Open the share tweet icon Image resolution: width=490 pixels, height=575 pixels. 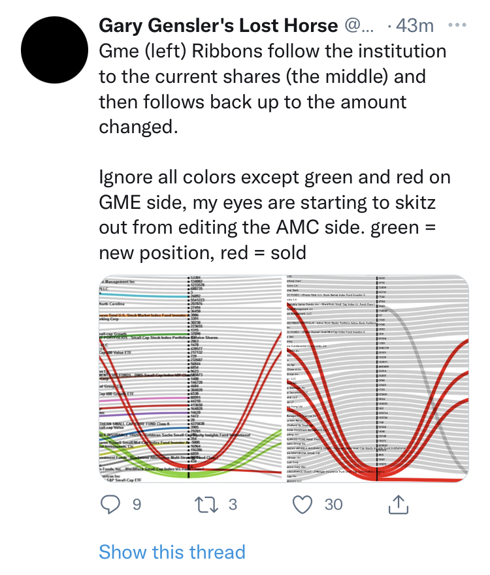tap(399, 503)
